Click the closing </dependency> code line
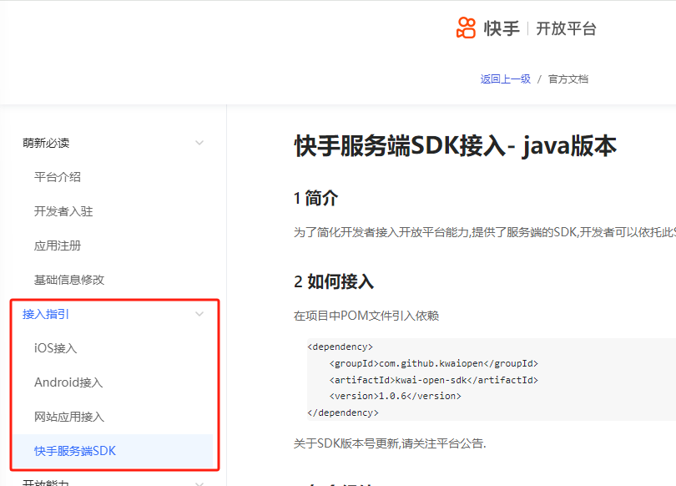Viewport: 676px width, 486px height. pyautogui.click(x=343, y=413)
